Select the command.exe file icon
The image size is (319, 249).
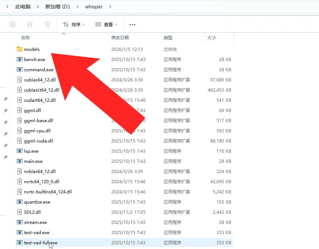point(20,69)
